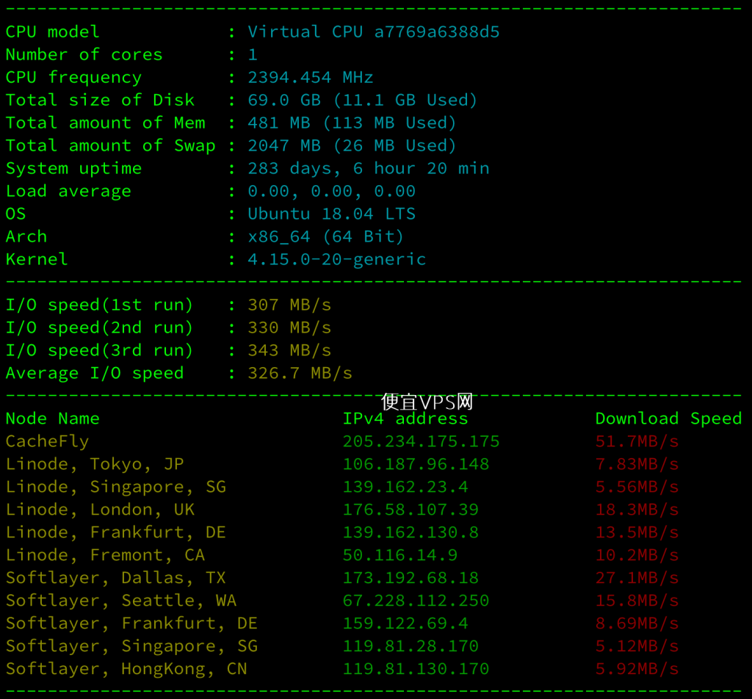
Task: Click the CPU frequency 2394.454 MHz value
Action: [311, 78]
